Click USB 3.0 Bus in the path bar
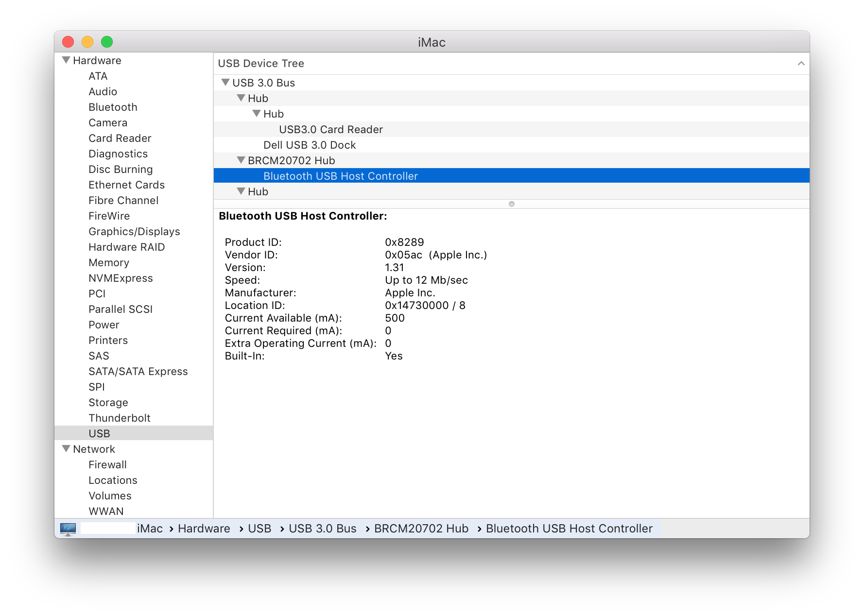Viewport: 864px width, 616px height. 323,529
